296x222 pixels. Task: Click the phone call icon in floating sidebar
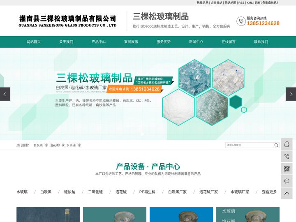pyautogui.click(x=287, y=156)
